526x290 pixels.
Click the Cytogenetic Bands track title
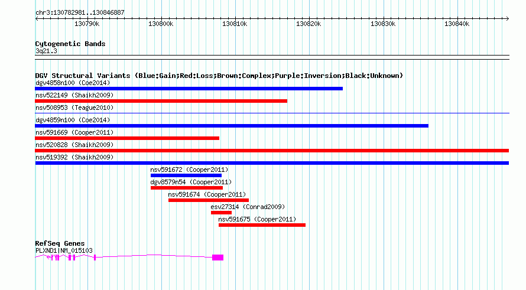(x=70, y=44)
